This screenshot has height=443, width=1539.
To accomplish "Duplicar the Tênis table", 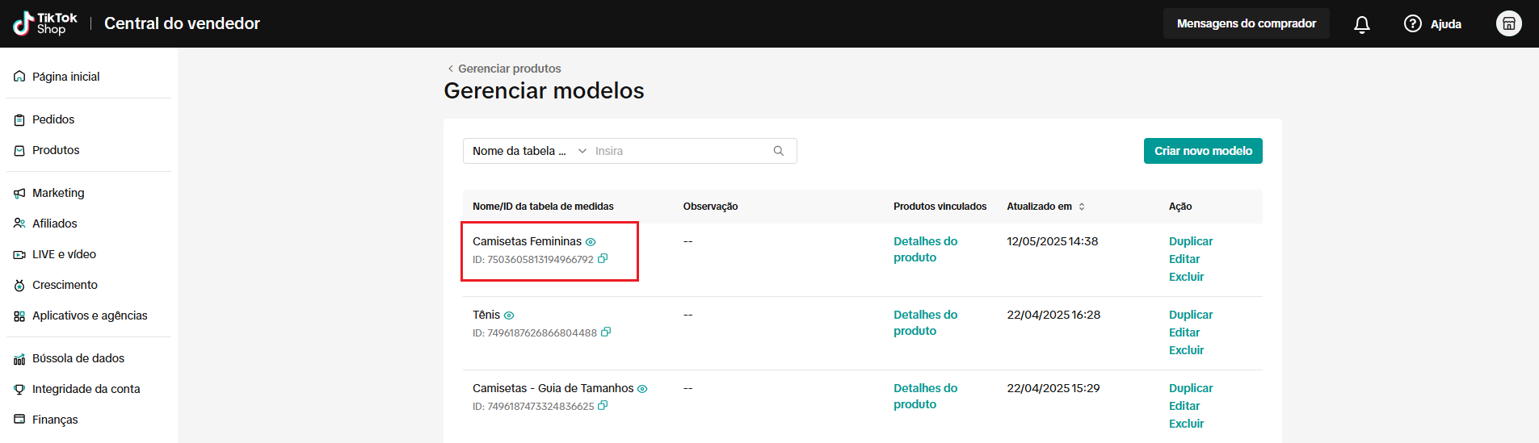I will click(1191, 315).
